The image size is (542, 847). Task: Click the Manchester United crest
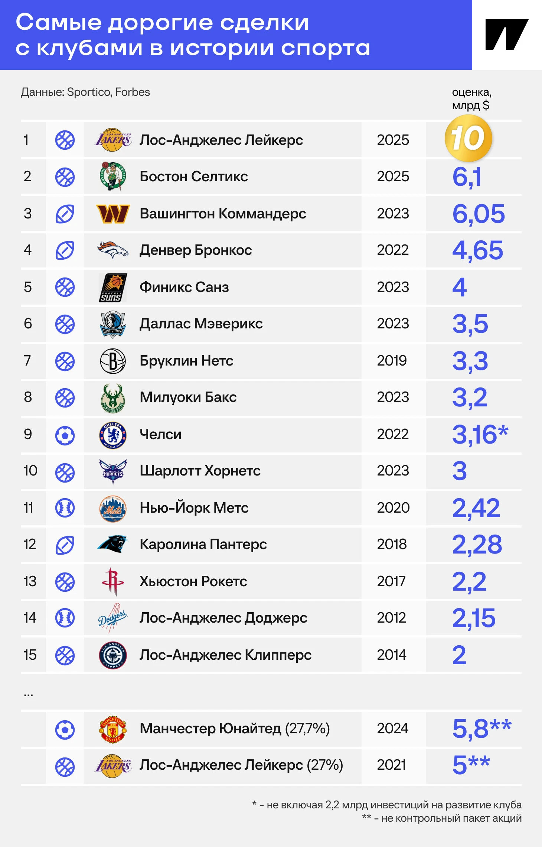pos(113,729)
